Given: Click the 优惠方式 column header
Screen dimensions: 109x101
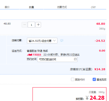Looking at the screenshot, I should 62,7.
